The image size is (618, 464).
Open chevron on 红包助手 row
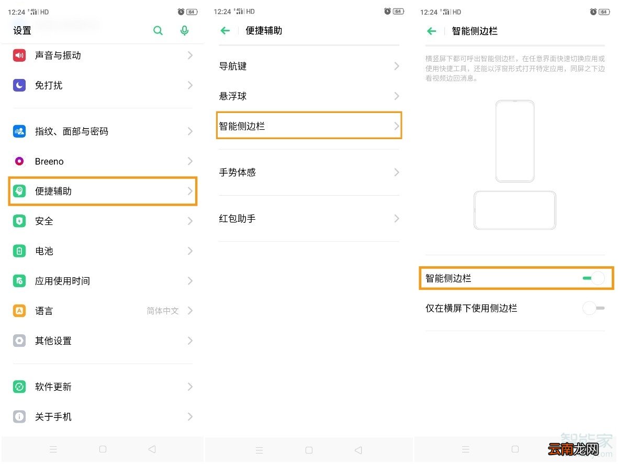[x=397, y=218]
